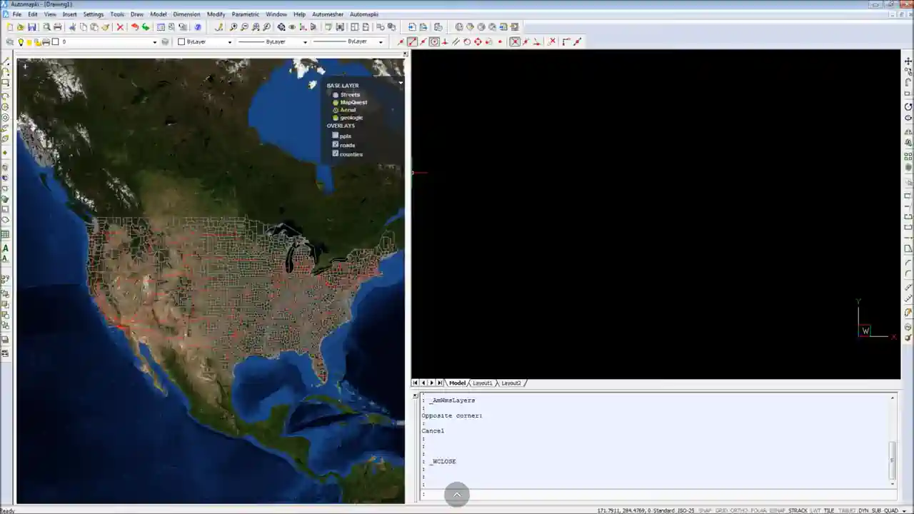Screen dimensions: 914x514
Task: Disable the counties overlay checkbox
Action: [x=336, y=153]
